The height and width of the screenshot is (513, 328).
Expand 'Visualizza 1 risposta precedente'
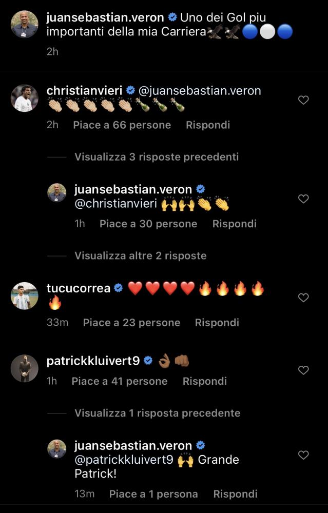point(158,413)
